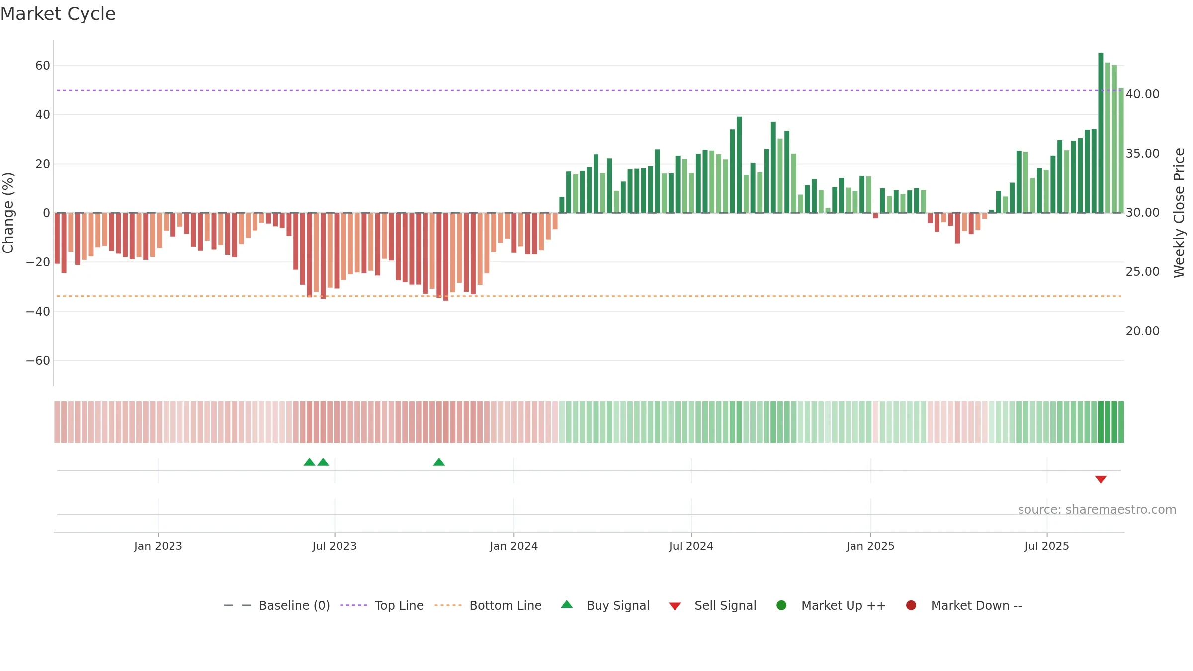This screenshot has width=1193, height=671.
Task: Click the Market Cycle chart title
Action: click(58, 14)
